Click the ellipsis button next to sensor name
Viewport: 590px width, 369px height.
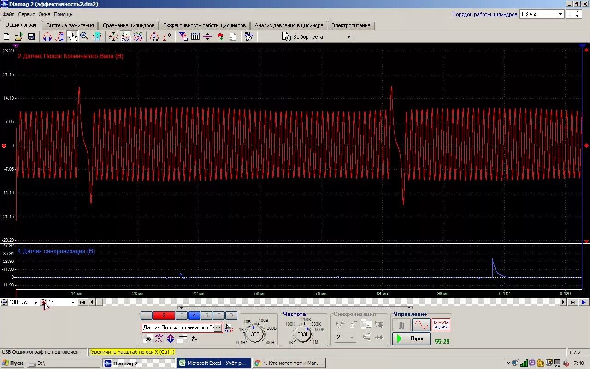pos(218,327)
